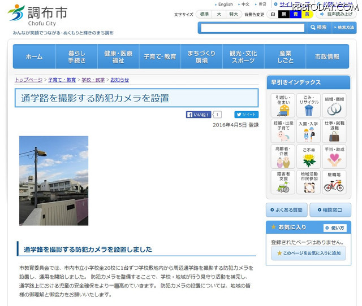Expand the 市政情報 navigation menu

[327, 56]
